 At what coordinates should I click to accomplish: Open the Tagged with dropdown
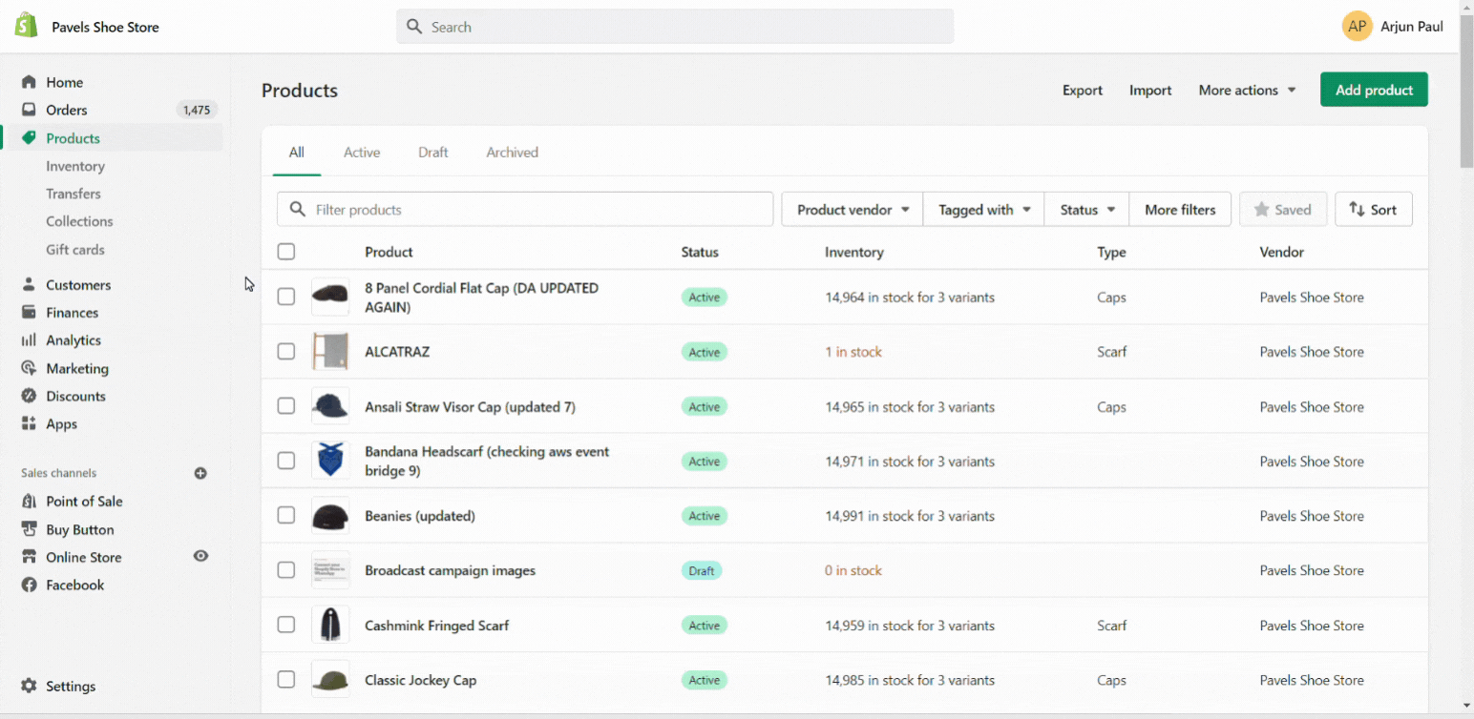pos(984,210)
